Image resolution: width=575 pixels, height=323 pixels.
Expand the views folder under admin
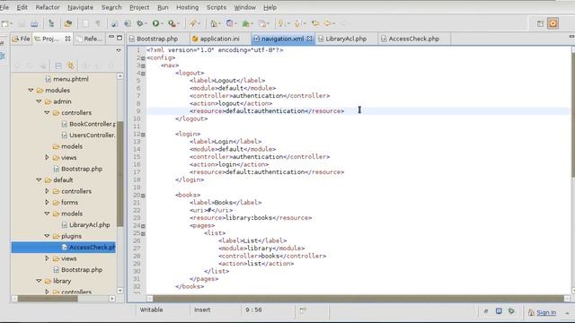tap(47, 158)
